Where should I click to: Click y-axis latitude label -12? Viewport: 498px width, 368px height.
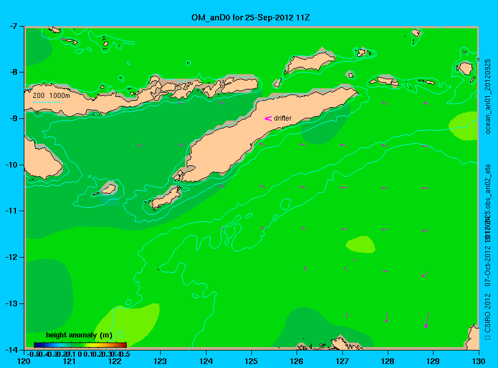pos(11,257)
